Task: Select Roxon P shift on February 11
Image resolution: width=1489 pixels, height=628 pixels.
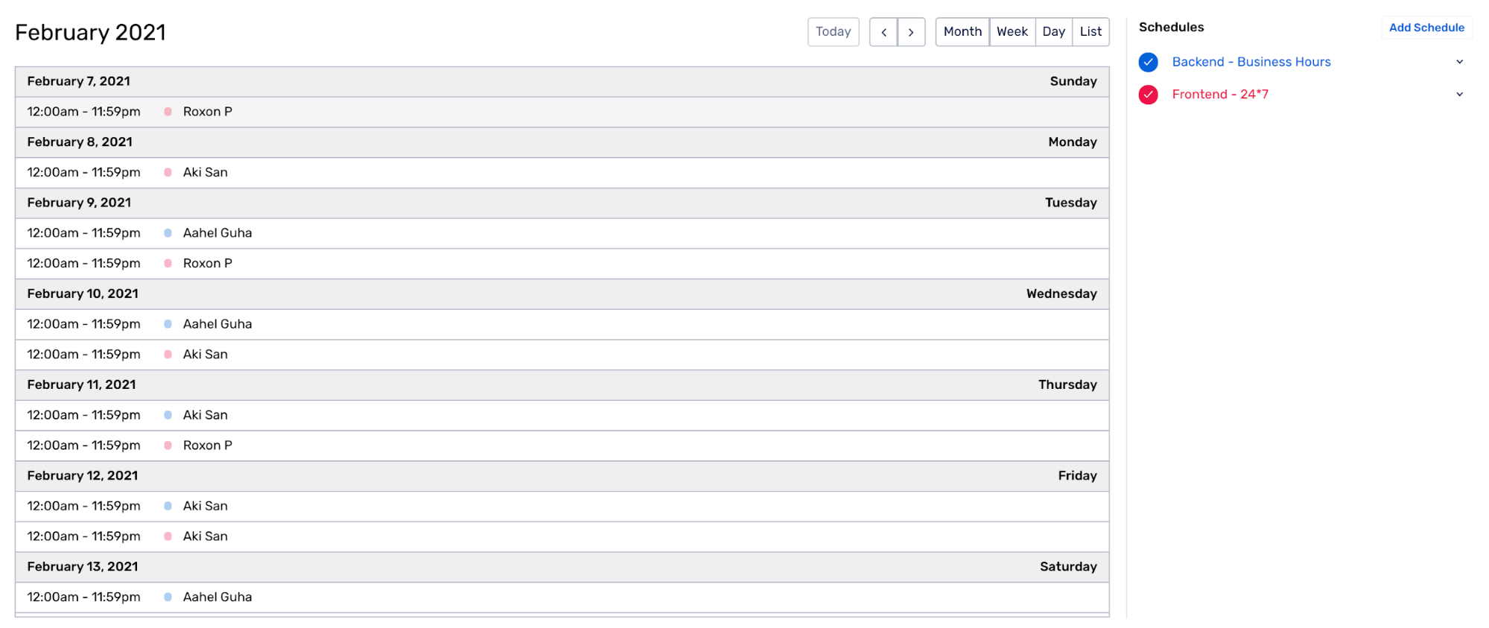Action: point(562,445)
